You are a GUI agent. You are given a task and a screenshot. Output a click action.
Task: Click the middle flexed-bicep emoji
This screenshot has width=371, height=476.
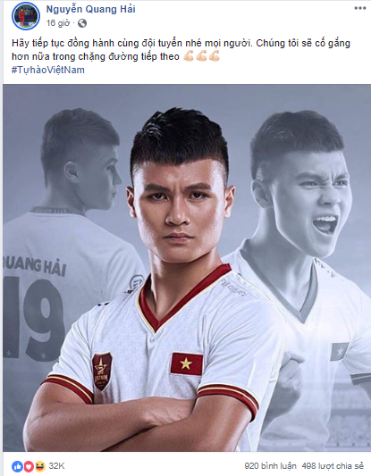coord(201,56)
